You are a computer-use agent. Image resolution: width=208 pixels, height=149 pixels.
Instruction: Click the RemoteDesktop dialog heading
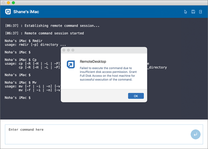pos(93,61)
